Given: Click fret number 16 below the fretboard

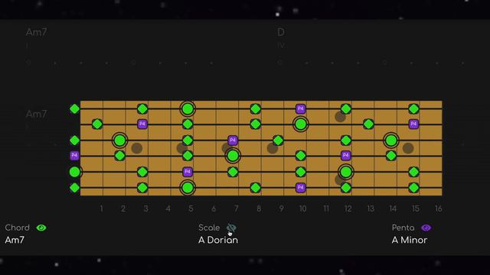Looking at the screenshot, I should pyautogui.click(x=439, y=209).
